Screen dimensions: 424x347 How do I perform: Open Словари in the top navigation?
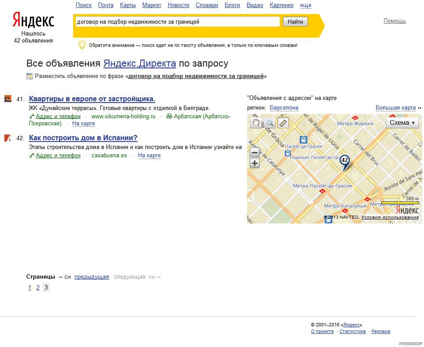coord(207,5)
